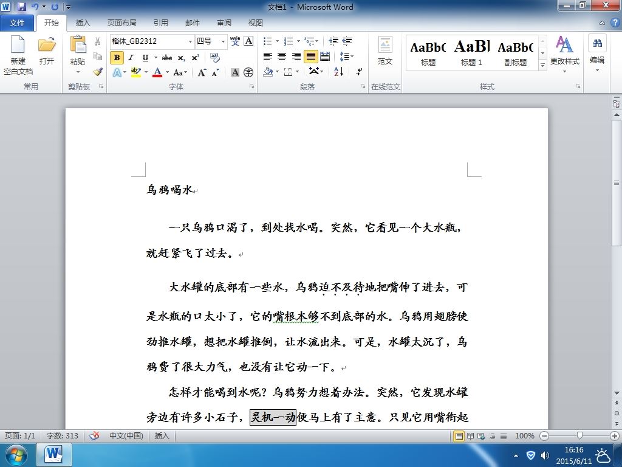Click the zoom level 100% button

[x=524, y=436]
